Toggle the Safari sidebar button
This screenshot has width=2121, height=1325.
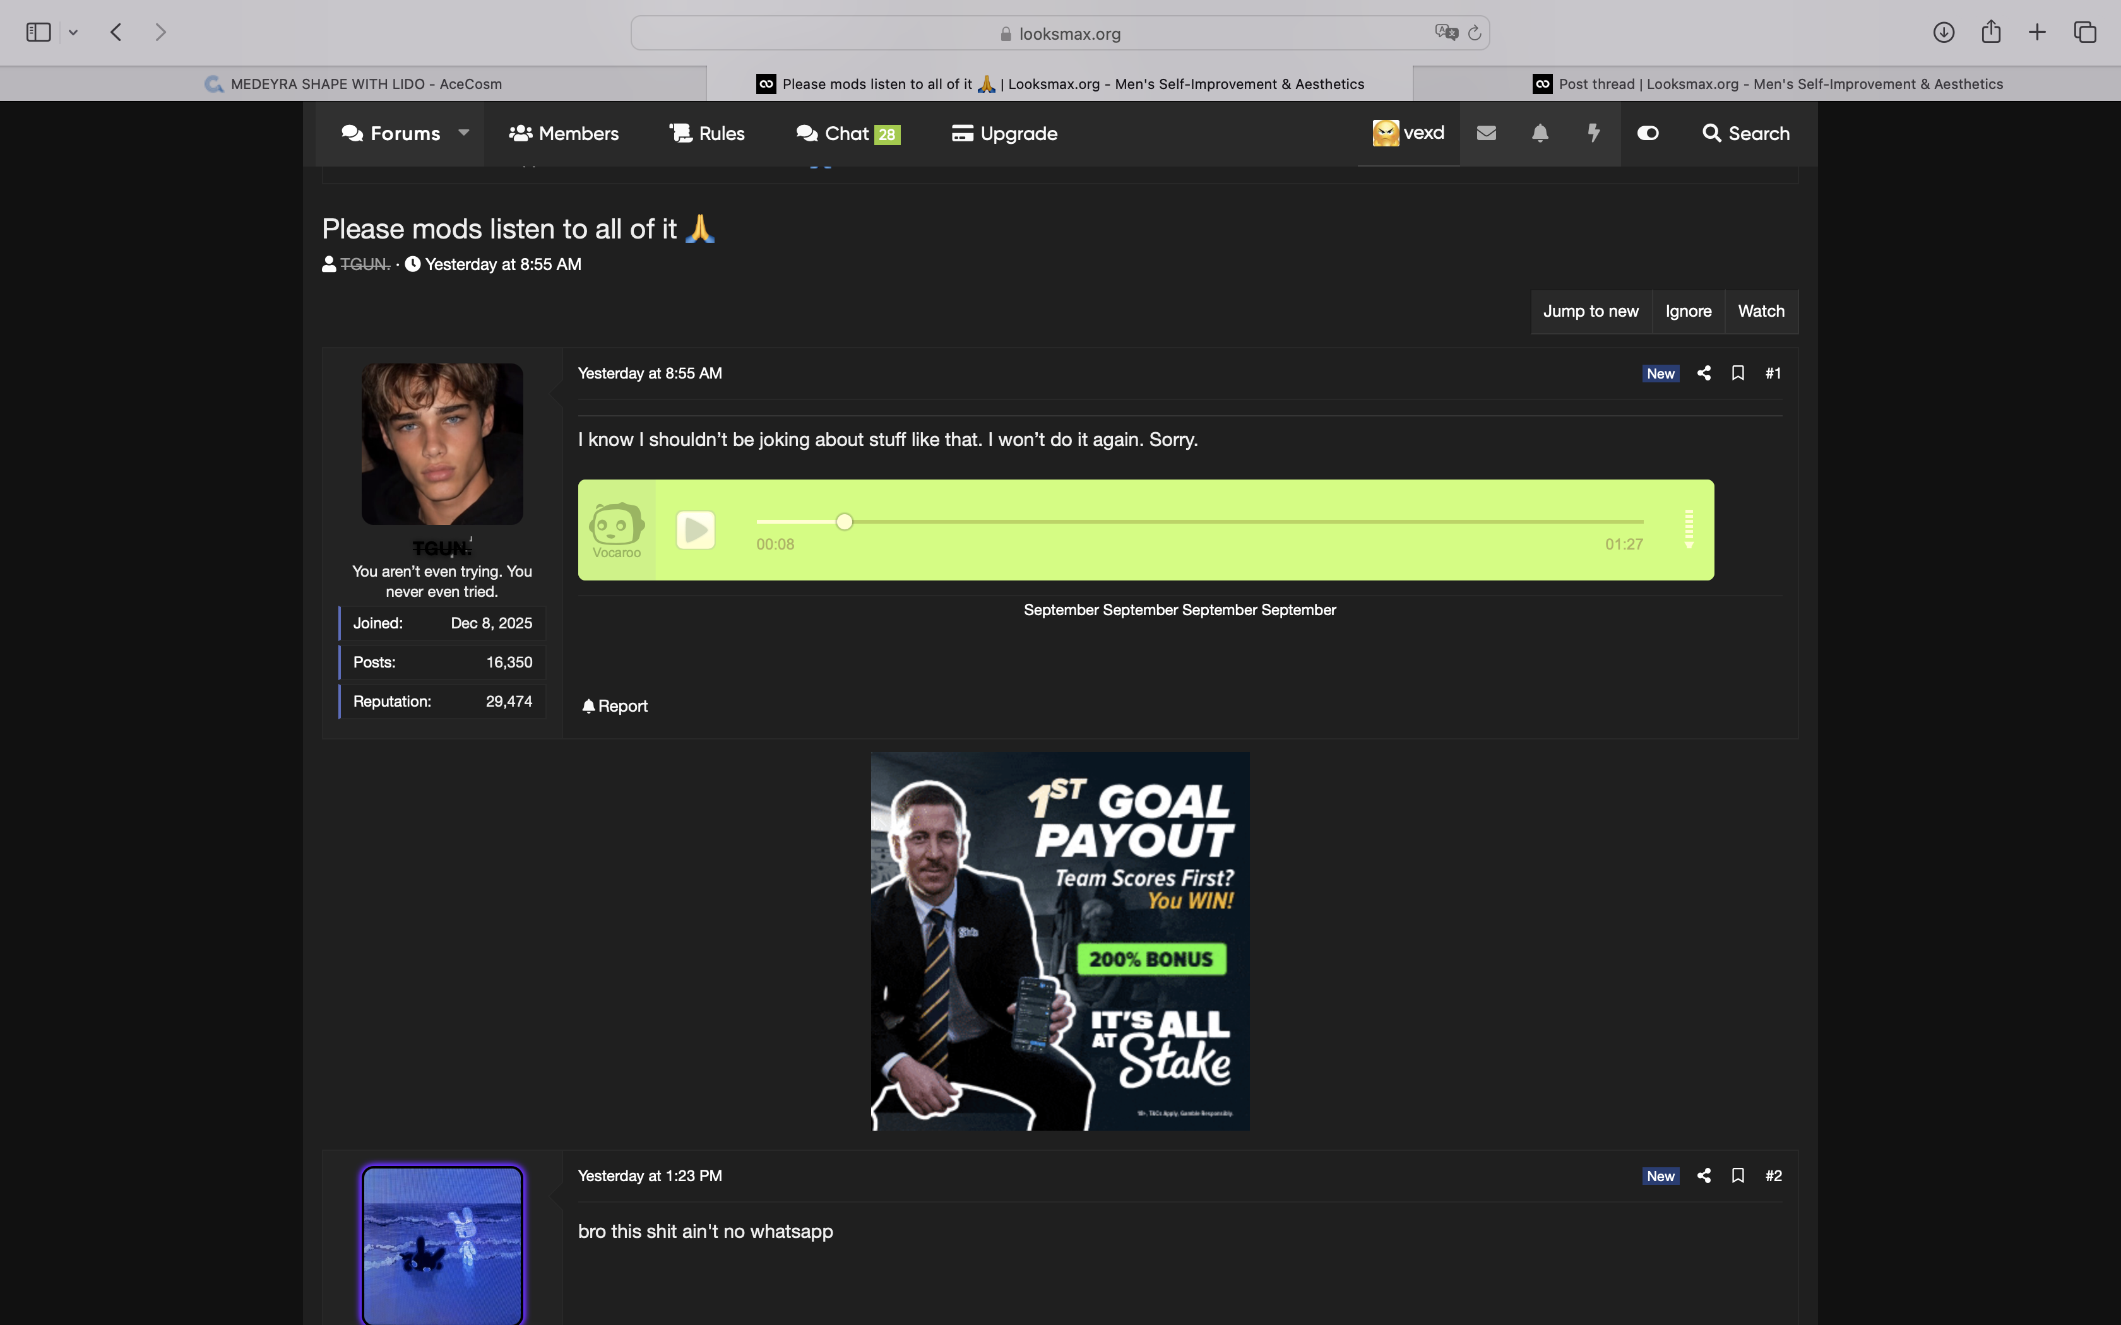[x=39, y=32]
